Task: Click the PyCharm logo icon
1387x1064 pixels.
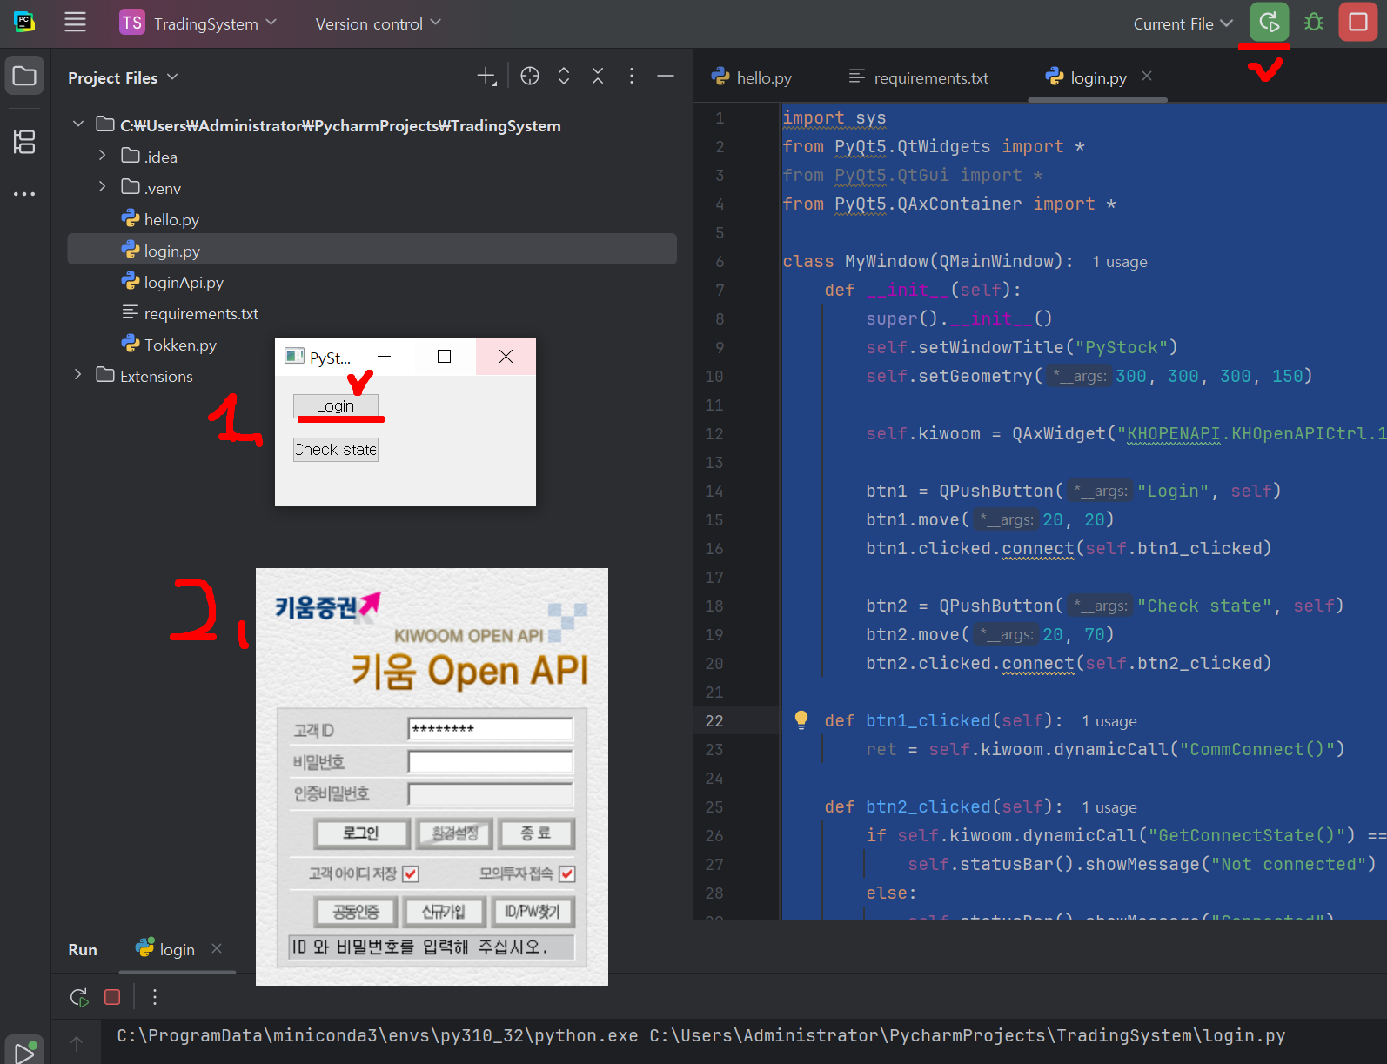Action: pyautogui.click(x=24, y=23)
